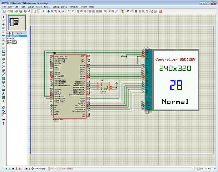
Task: Toggle the false origin toolbar button
Action: (44, 11)
